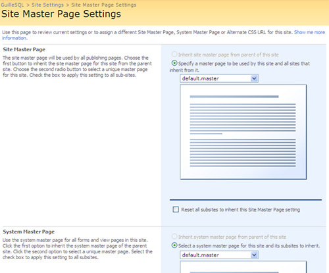Check 'Reset all subsites to inherit' checkbox
Image resolution: width=329 pixels, height=273 pixels.
(x=176, y=209)
